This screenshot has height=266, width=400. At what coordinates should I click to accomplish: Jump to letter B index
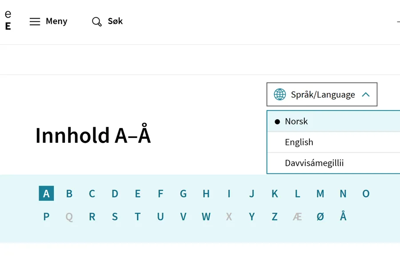pyautogui.click(x=69, y=194)
